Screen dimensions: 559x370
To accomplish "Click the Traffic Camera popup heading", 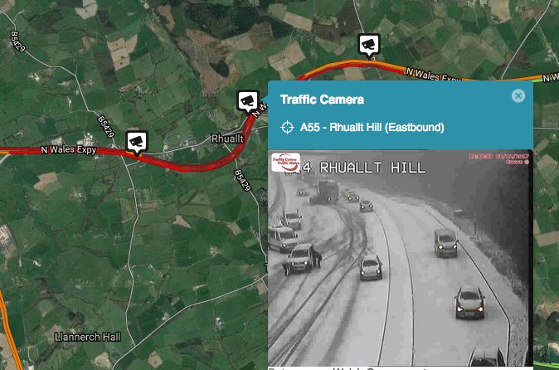I will click(x=322, y=100).
